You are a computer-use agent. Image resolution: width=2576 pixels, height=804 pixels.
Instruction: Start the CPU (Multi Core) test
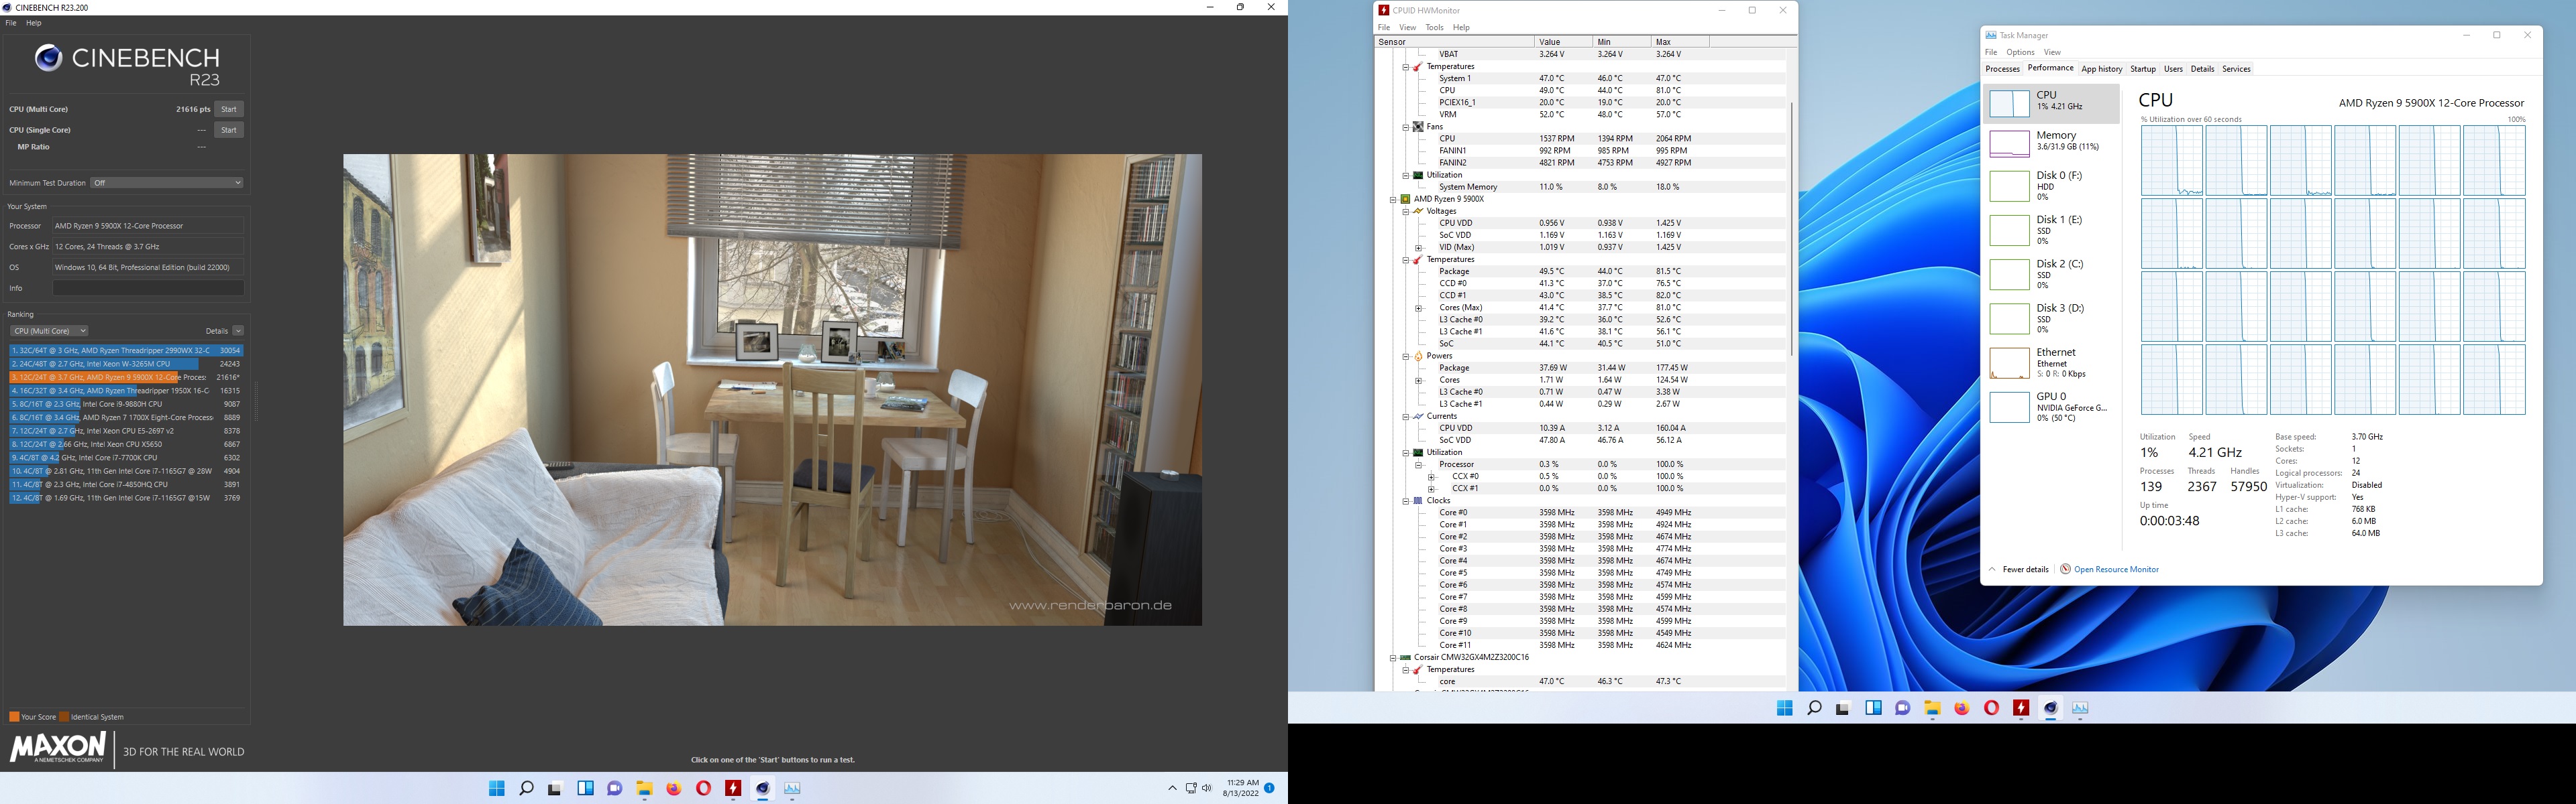[229, 109]
